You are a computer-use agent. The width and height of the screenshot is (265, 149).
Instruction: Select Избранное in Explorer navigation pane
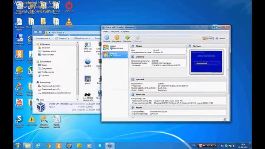coord(45,44)
